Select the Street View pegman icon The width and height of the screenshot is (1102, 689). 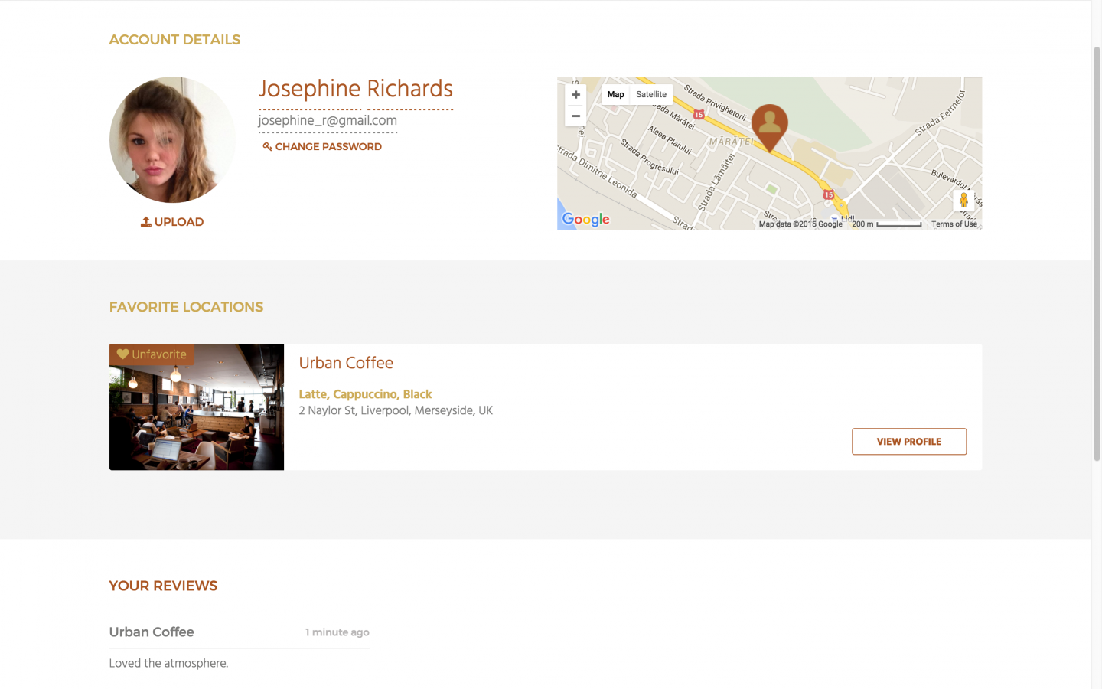coord(963,201)
